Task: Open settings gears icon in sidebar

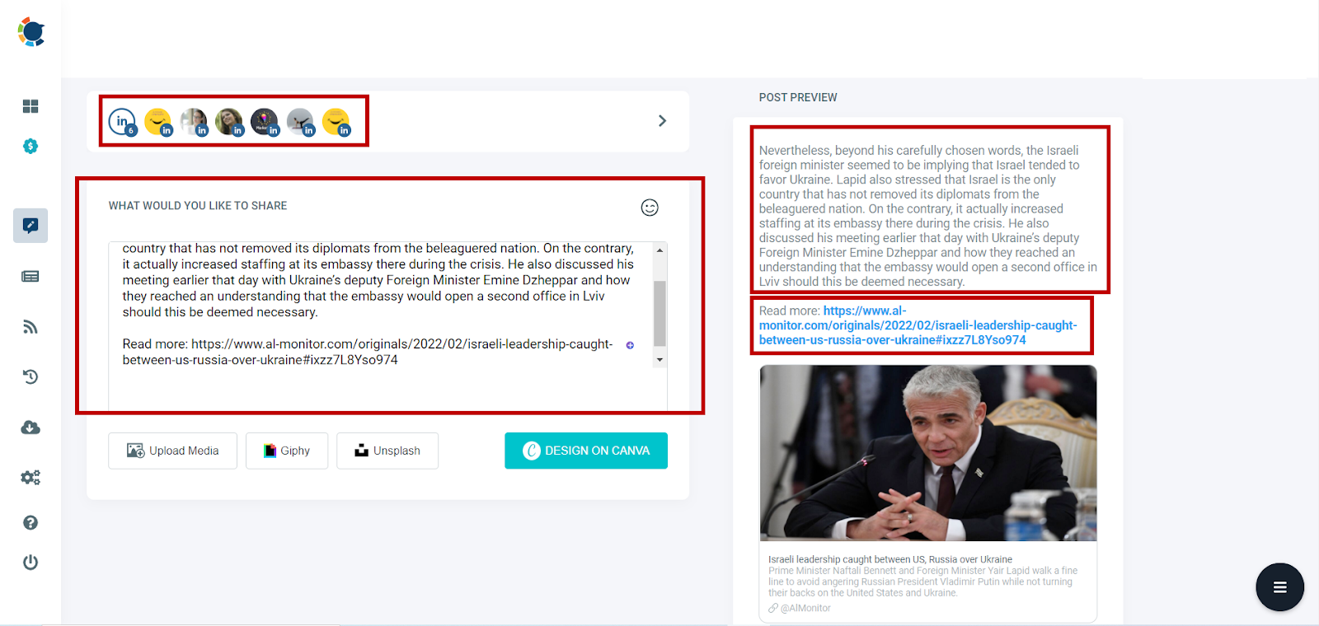Action: 31,478
